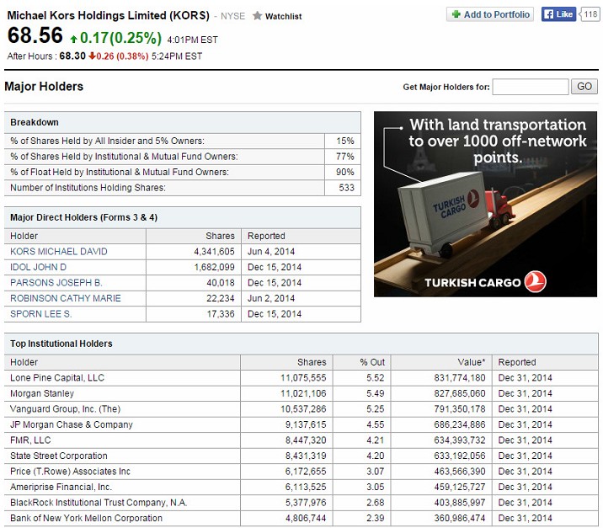Open the KORS MICHAEL DAVID holder link
603x528 pixels.
coord(59,252)
